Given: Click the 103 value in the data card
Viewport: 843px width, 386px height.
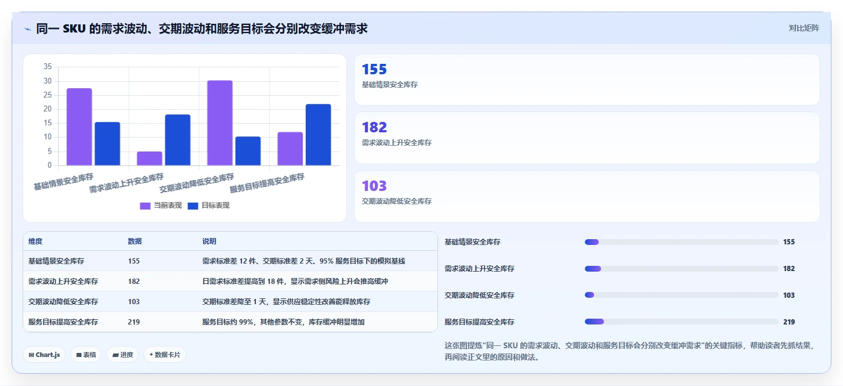Looking at the screenshot, I should coord(374,186).
